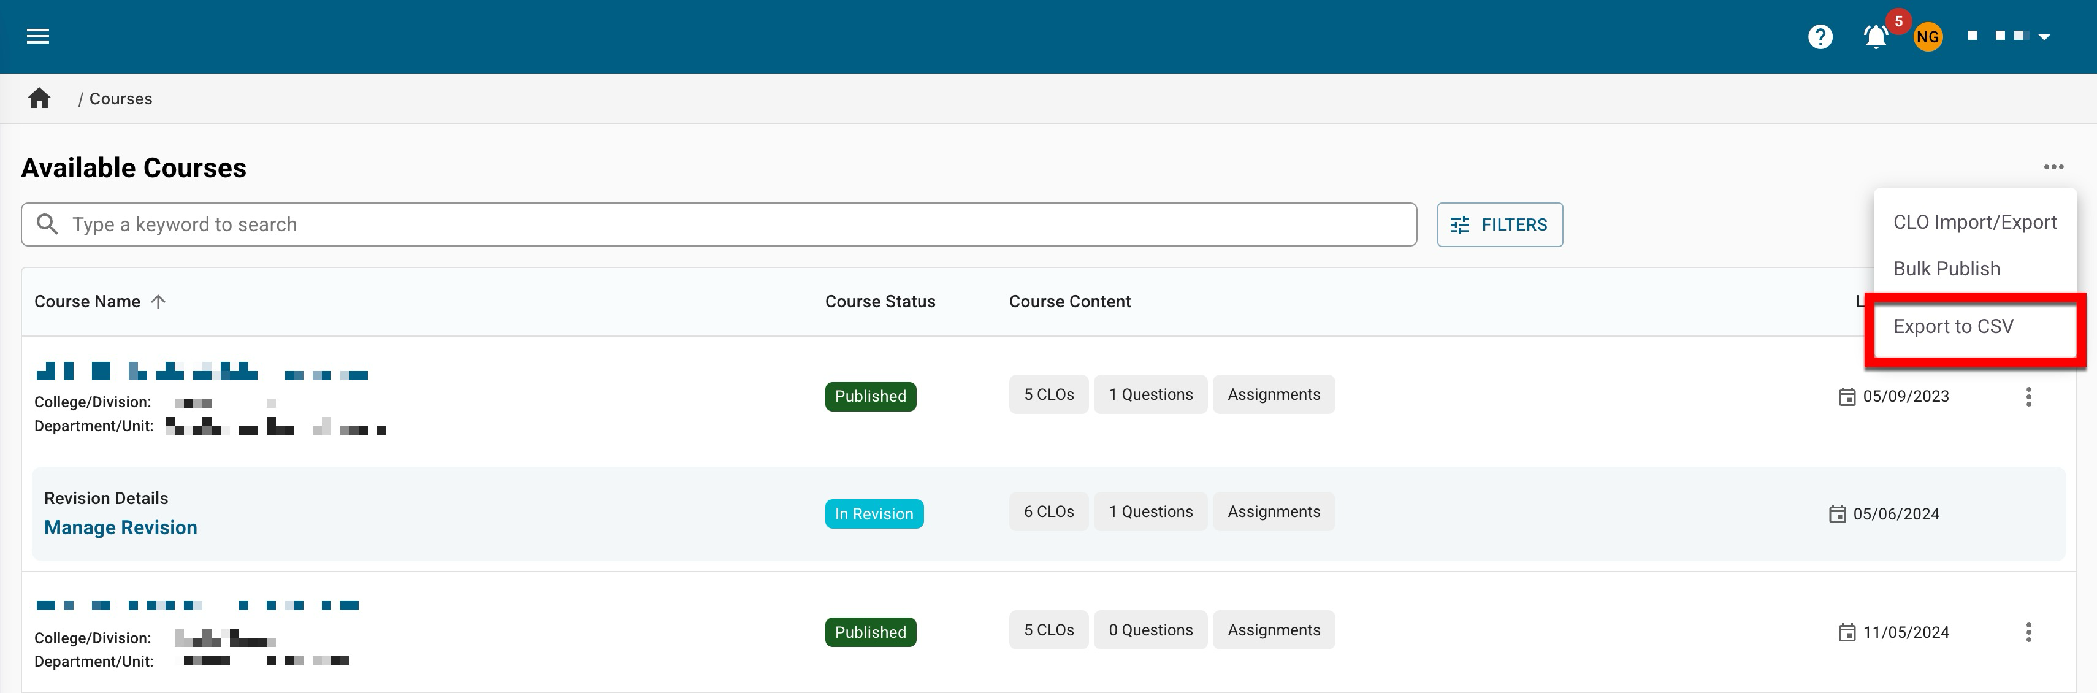This screenshot has width=2097, height=693.
Task: Choose Bulk Publish from the menu
Action: (x=1946, y=269)
